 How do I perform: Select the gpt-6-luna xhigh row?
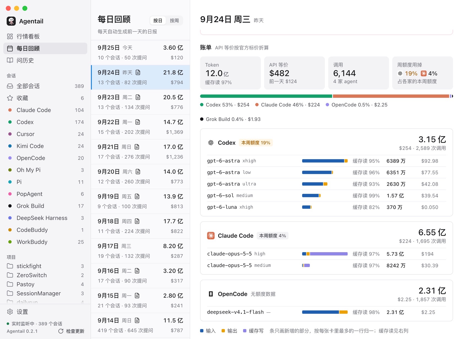coord(326,207)
